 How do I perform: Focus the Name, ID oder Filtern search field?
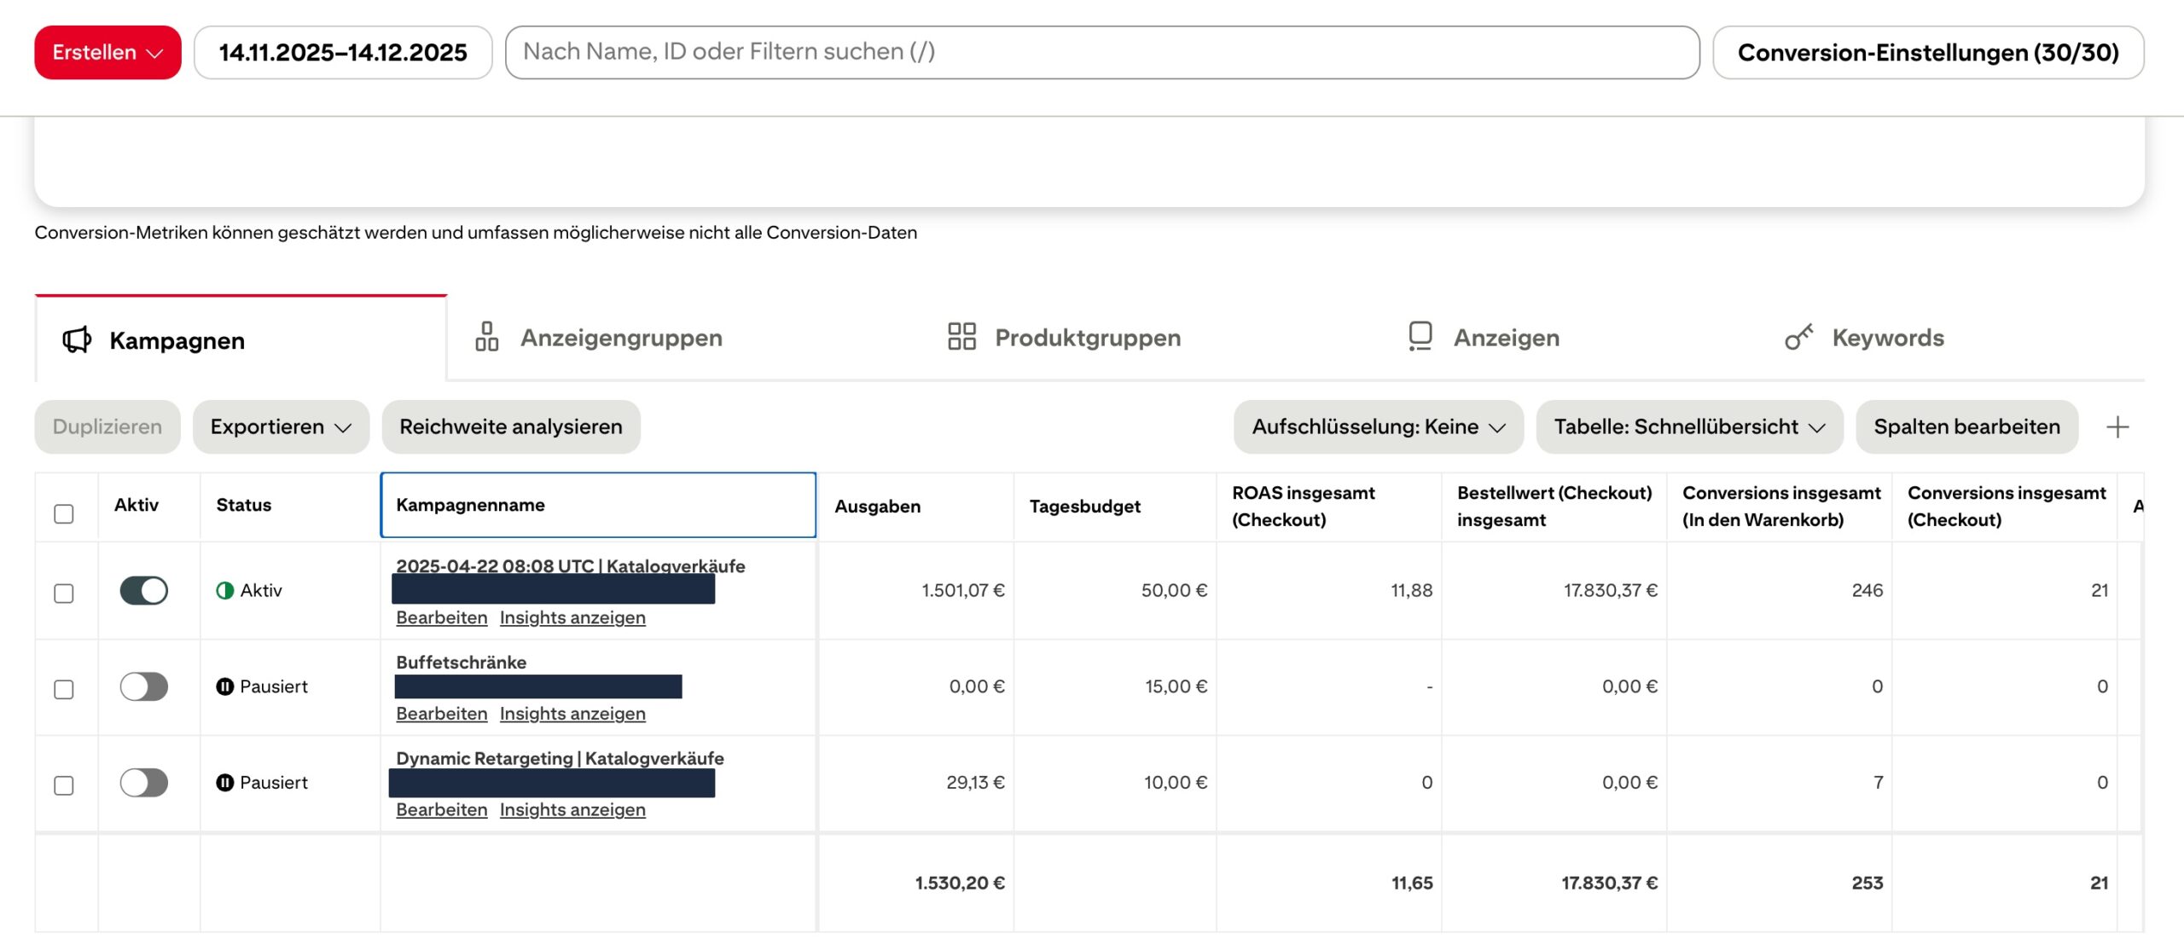tap(1101, 53)
